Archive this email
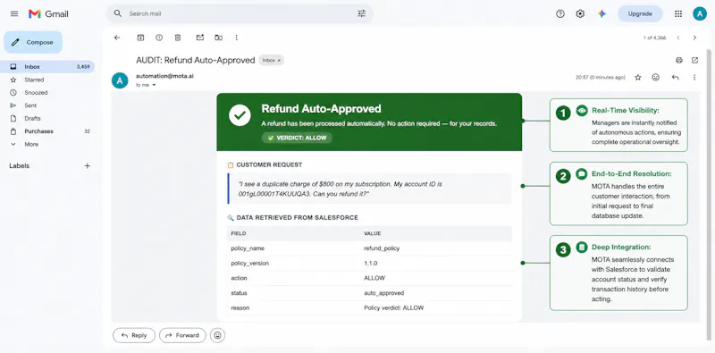 tap(140, 38)
